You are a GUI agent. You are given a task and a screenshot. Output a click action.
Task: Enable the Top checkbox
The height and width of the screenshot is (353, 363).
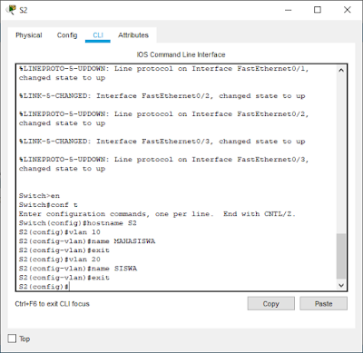[x=12, y=338]
